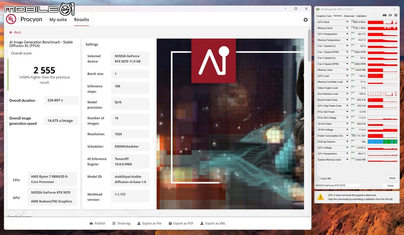Export result as XML
Screen dimensions: 404x235
(x=213, y=224)
